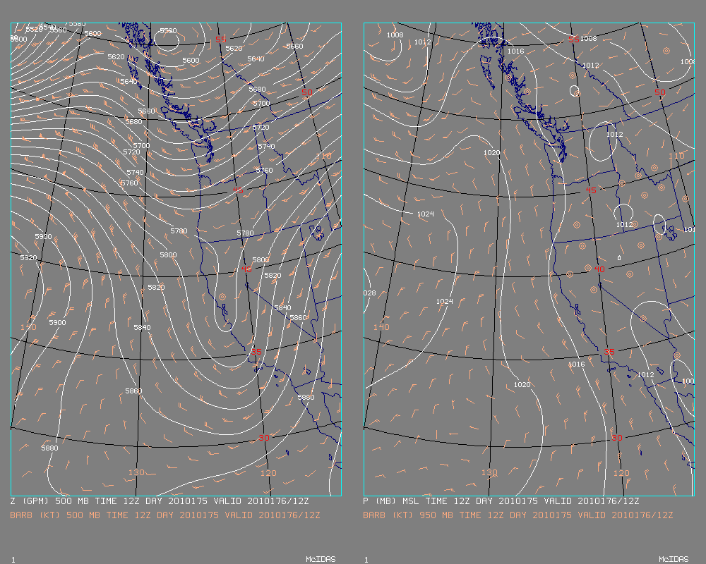Click the P (MB) MSL caption line

501,501
